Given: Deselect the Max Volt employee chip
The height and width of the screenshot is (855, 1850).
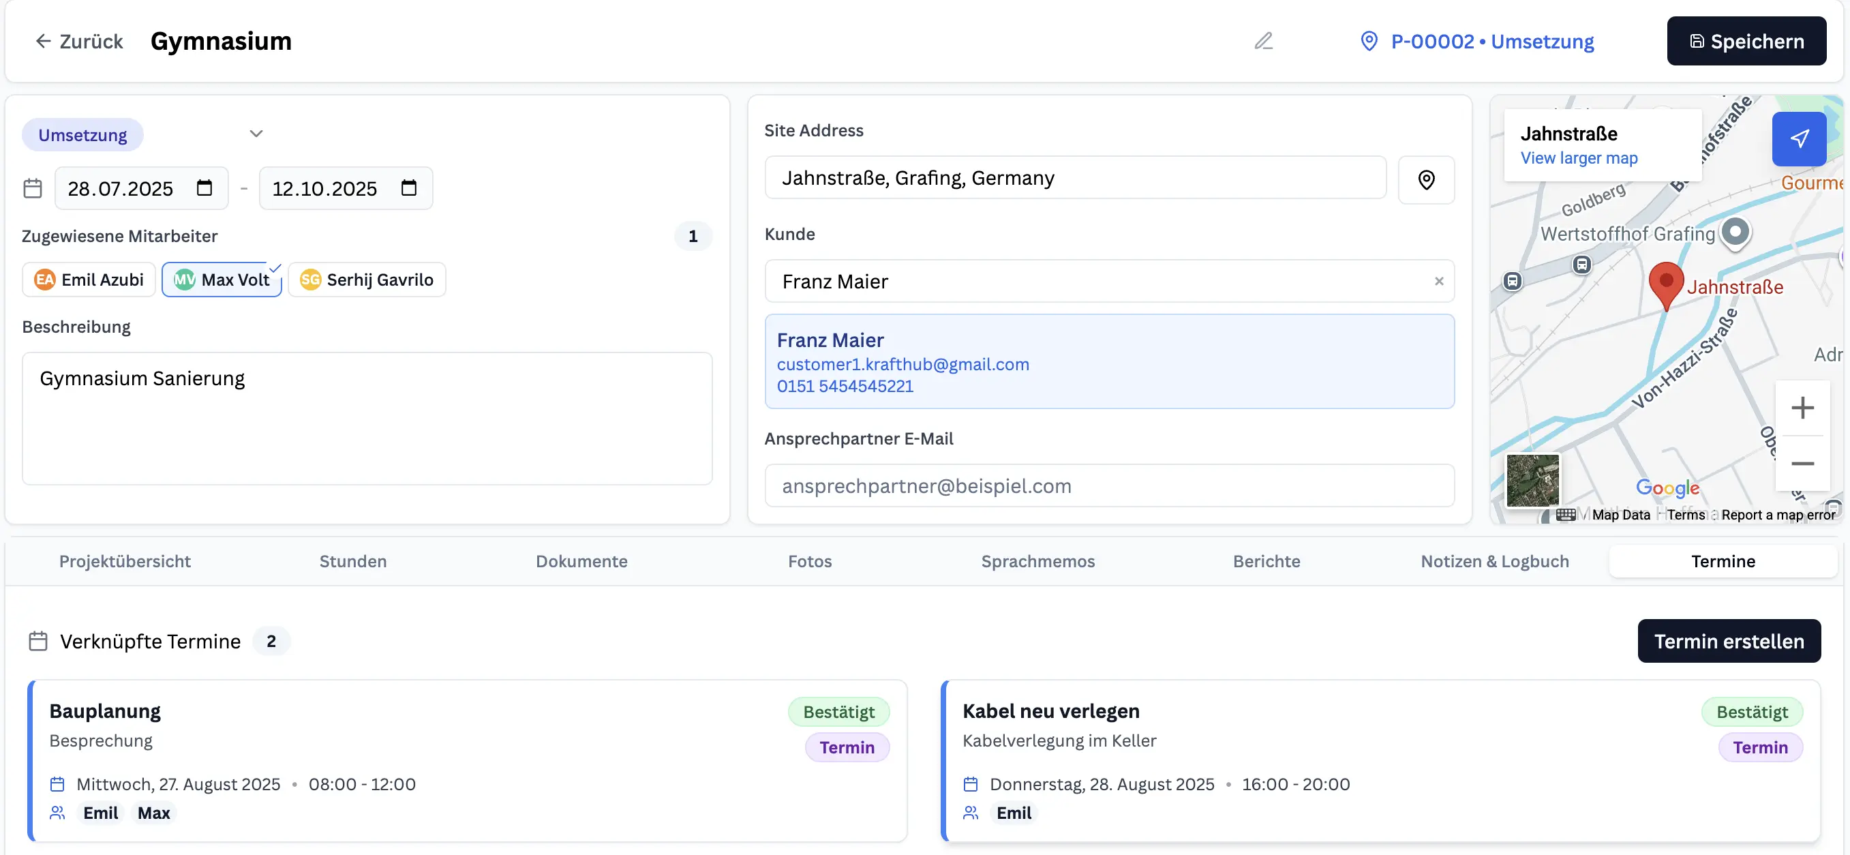Looking at the screenshot, I should pyautogui.click(x=222, y=280).
